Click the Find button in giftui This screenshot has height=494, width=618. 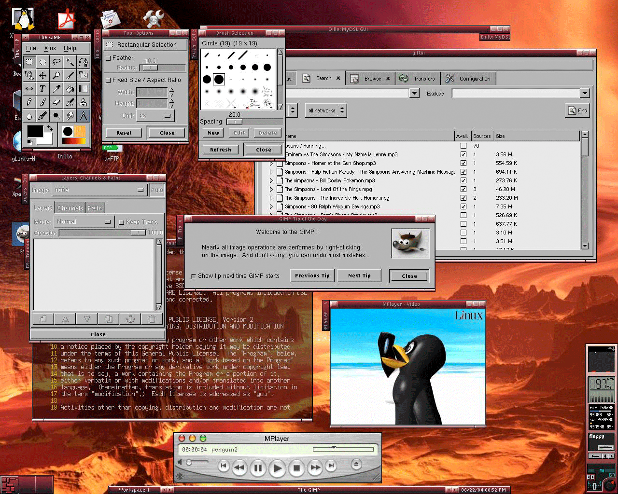click(578, 110)
